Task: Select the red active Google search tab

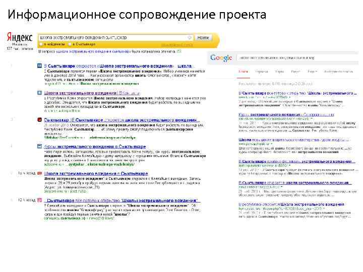Action: 243,72
